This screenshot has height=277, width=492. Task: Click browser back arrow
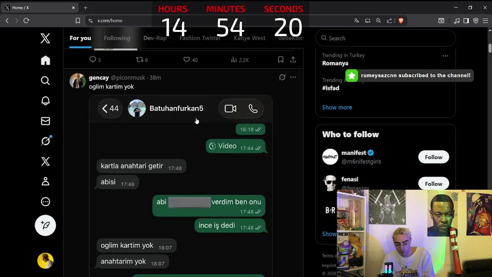click(7, 20)
